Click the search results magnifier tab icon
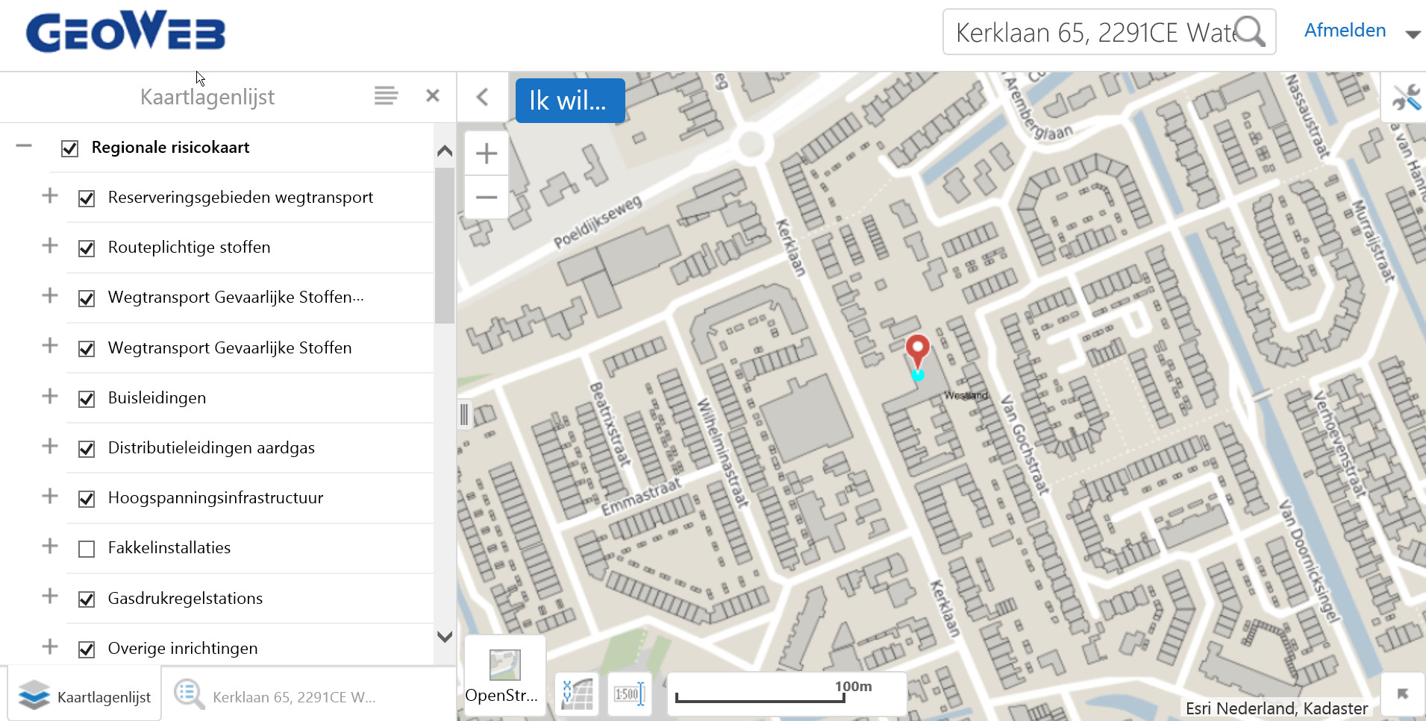 click(x=189, y=694)
